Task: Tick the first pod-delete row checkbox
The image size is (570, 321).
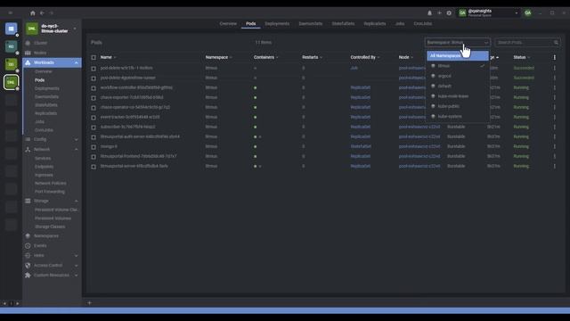Action: (94, 69)
